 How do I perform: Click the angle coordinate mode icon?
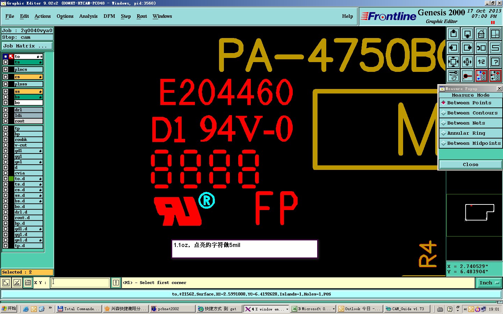point(17,283)
